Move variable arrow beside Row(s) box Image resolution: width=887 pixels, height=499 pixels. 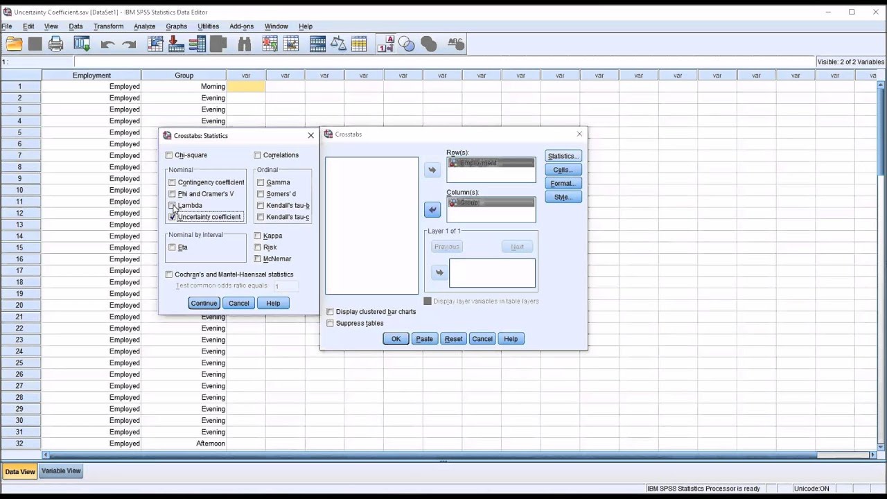point(432,170)
